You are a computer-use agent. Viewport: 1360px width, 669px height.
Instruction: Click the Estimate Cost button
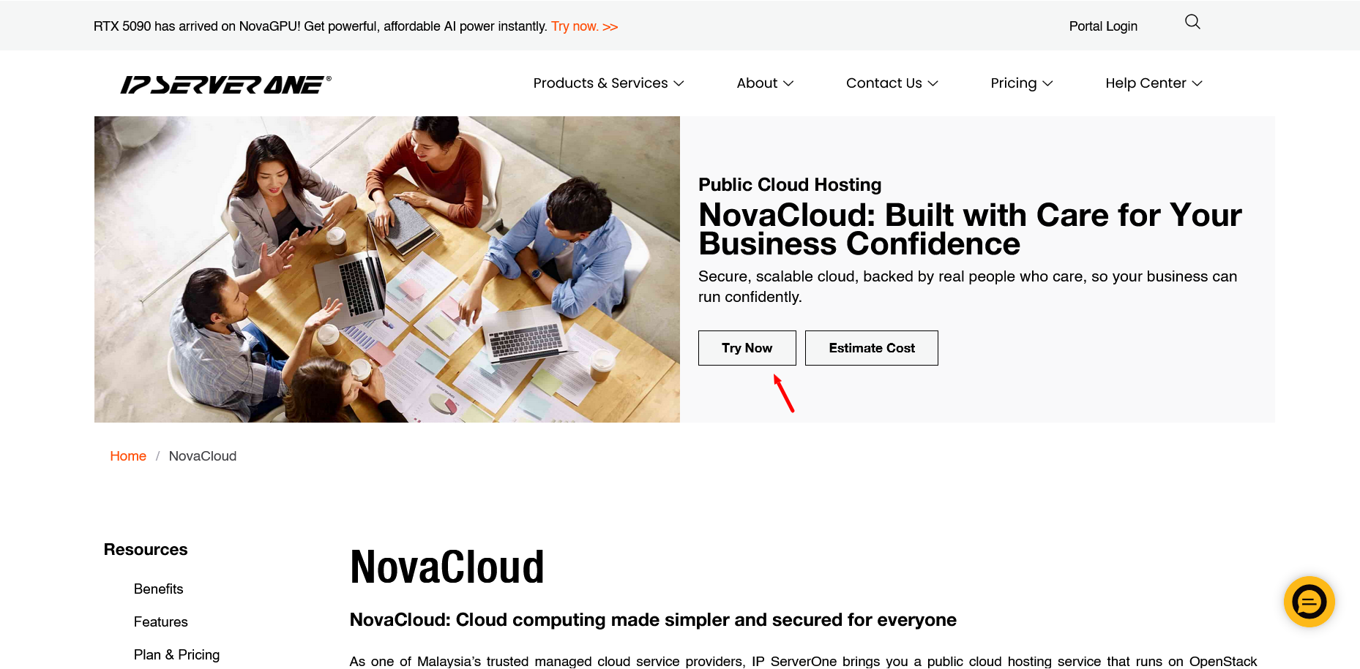tap(871, 348)
